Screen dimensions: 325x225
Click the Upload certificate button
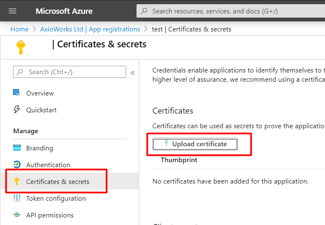click(195, 144)
